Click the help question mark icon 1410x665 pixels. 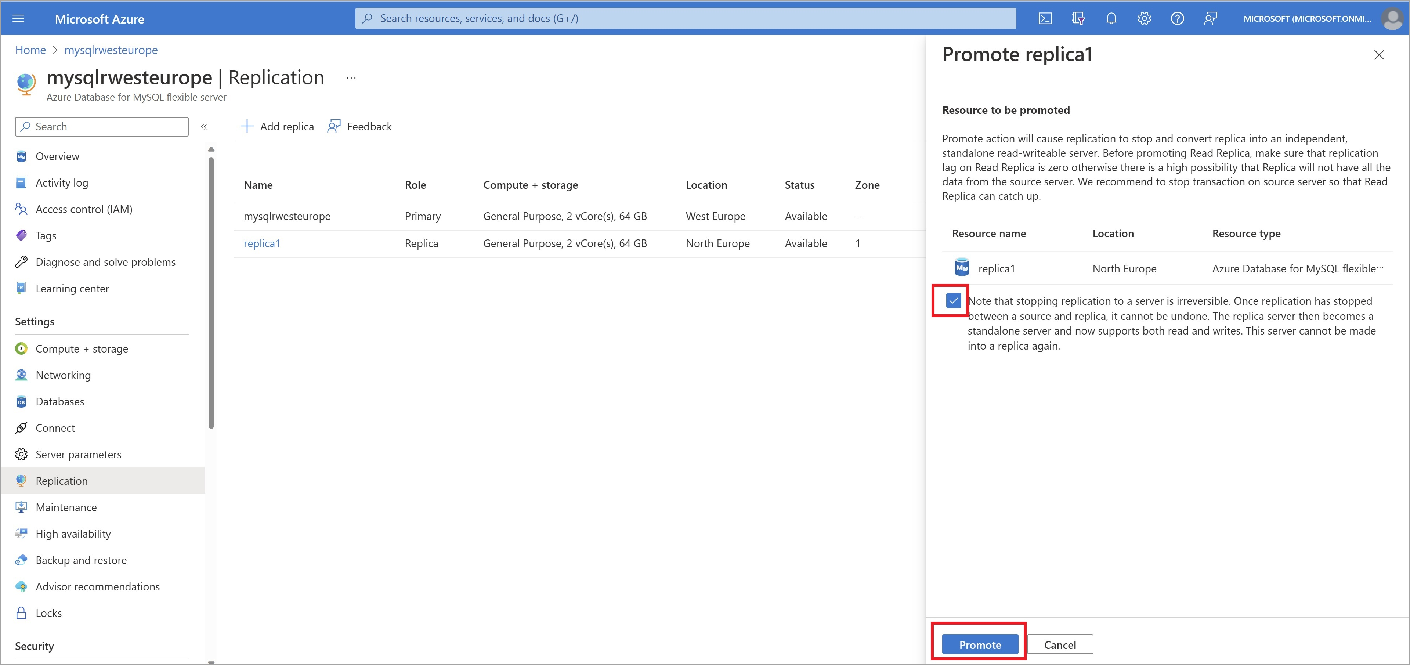coord(1177,19)
